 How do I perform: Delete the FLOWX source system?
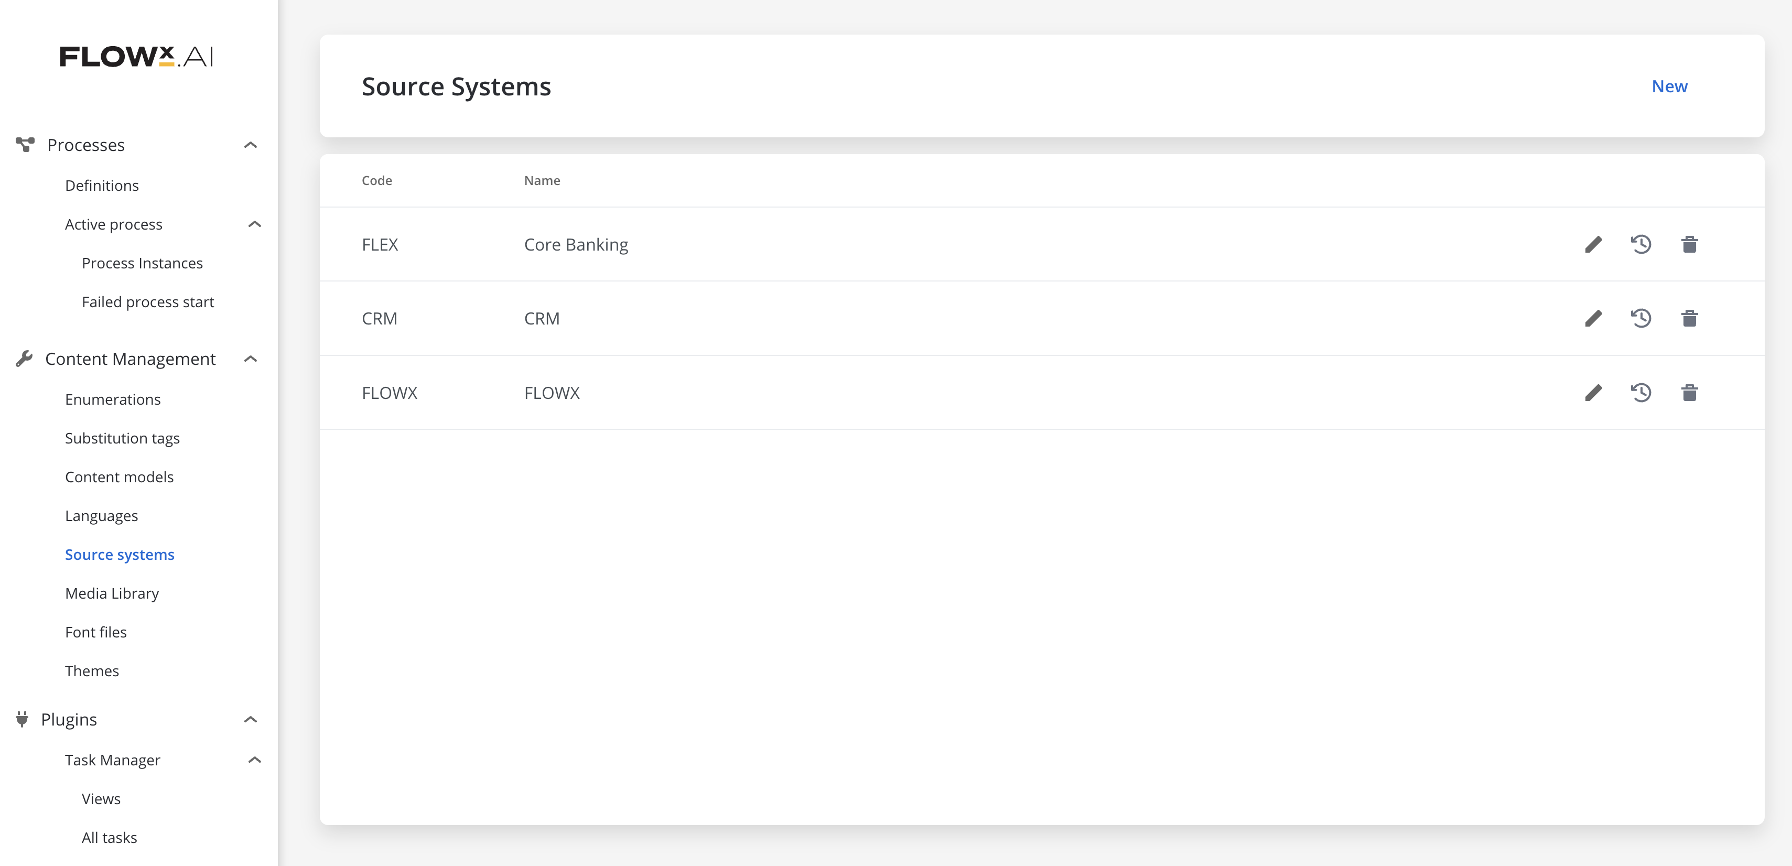click(x=1690, y=393)
